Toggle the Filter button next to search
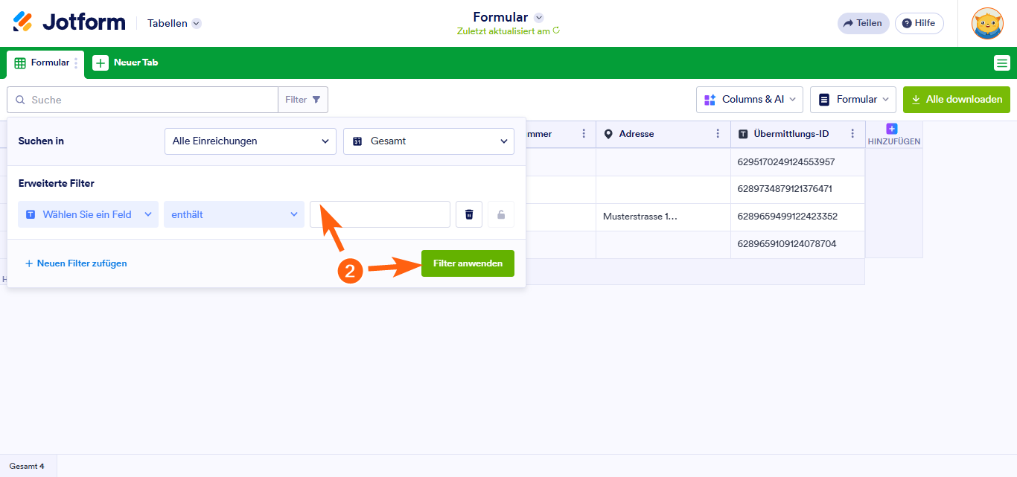Screen dimensions: 1017x477 303,100
